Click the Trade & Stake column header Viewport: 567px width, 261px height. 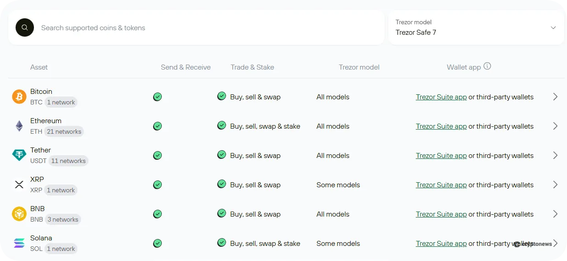coord(252,67)
